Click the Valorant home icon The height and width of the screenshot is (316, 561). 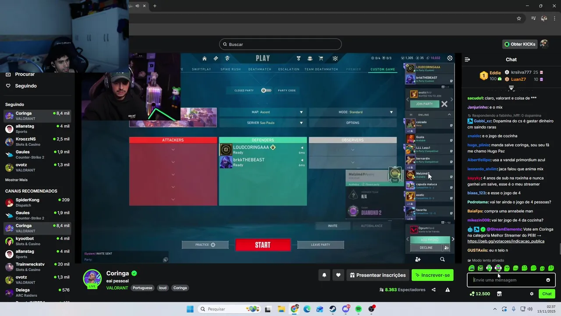204,58
